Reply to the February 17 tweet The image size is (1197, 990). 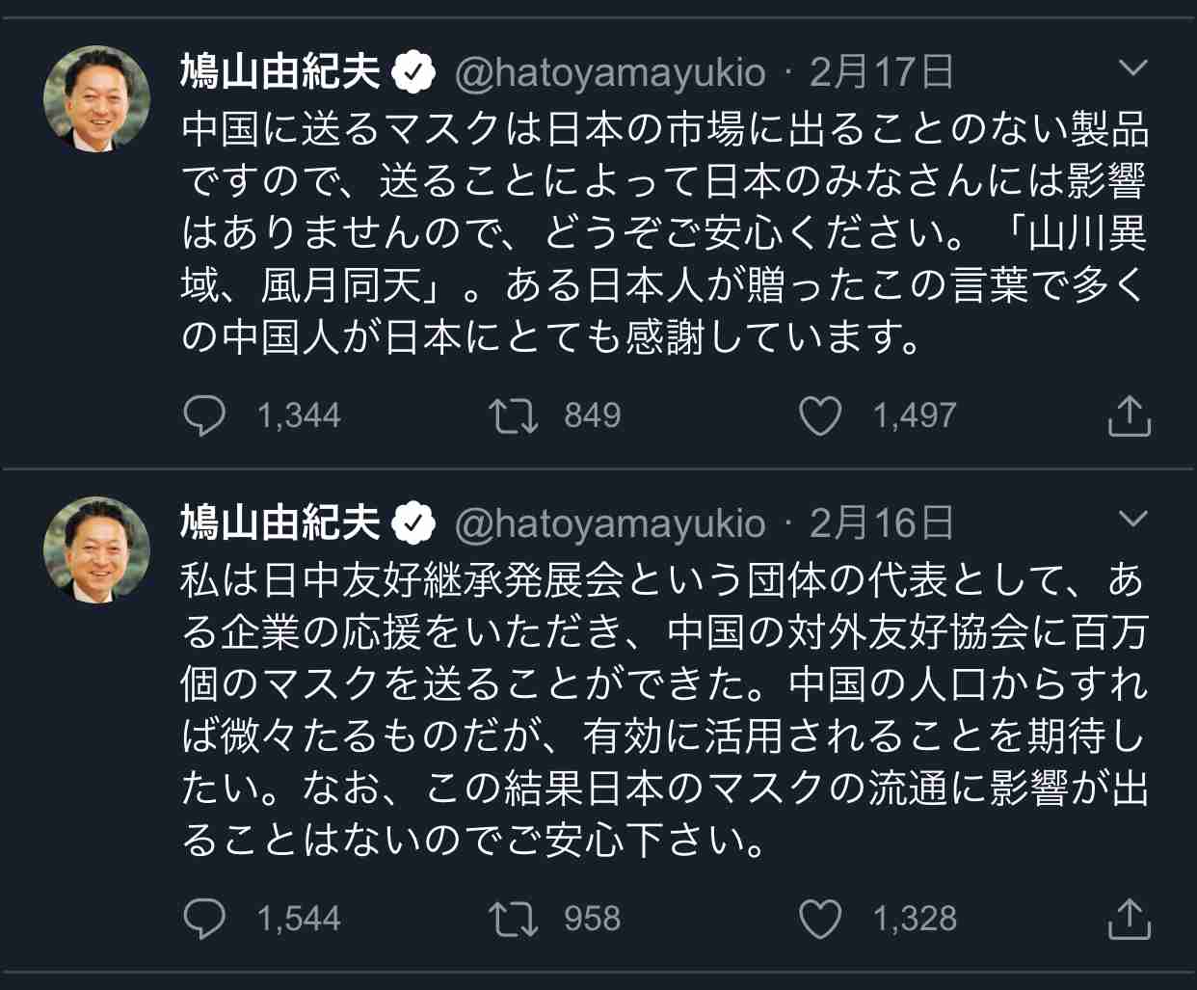click(204, 415)
